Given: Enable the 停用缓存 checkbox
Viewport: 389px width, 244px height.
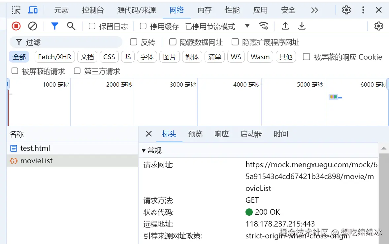Looking at the screenshot, I should [x=143, y=26].
